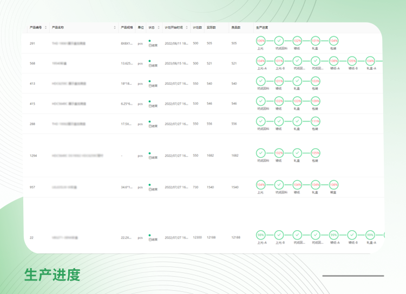Click the spec 8X8X1... cell in row 291
The image size is (406, 294).
[127, 43]
